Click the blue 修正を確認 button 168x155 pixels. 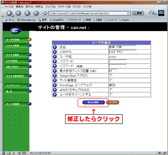[93, 102]
